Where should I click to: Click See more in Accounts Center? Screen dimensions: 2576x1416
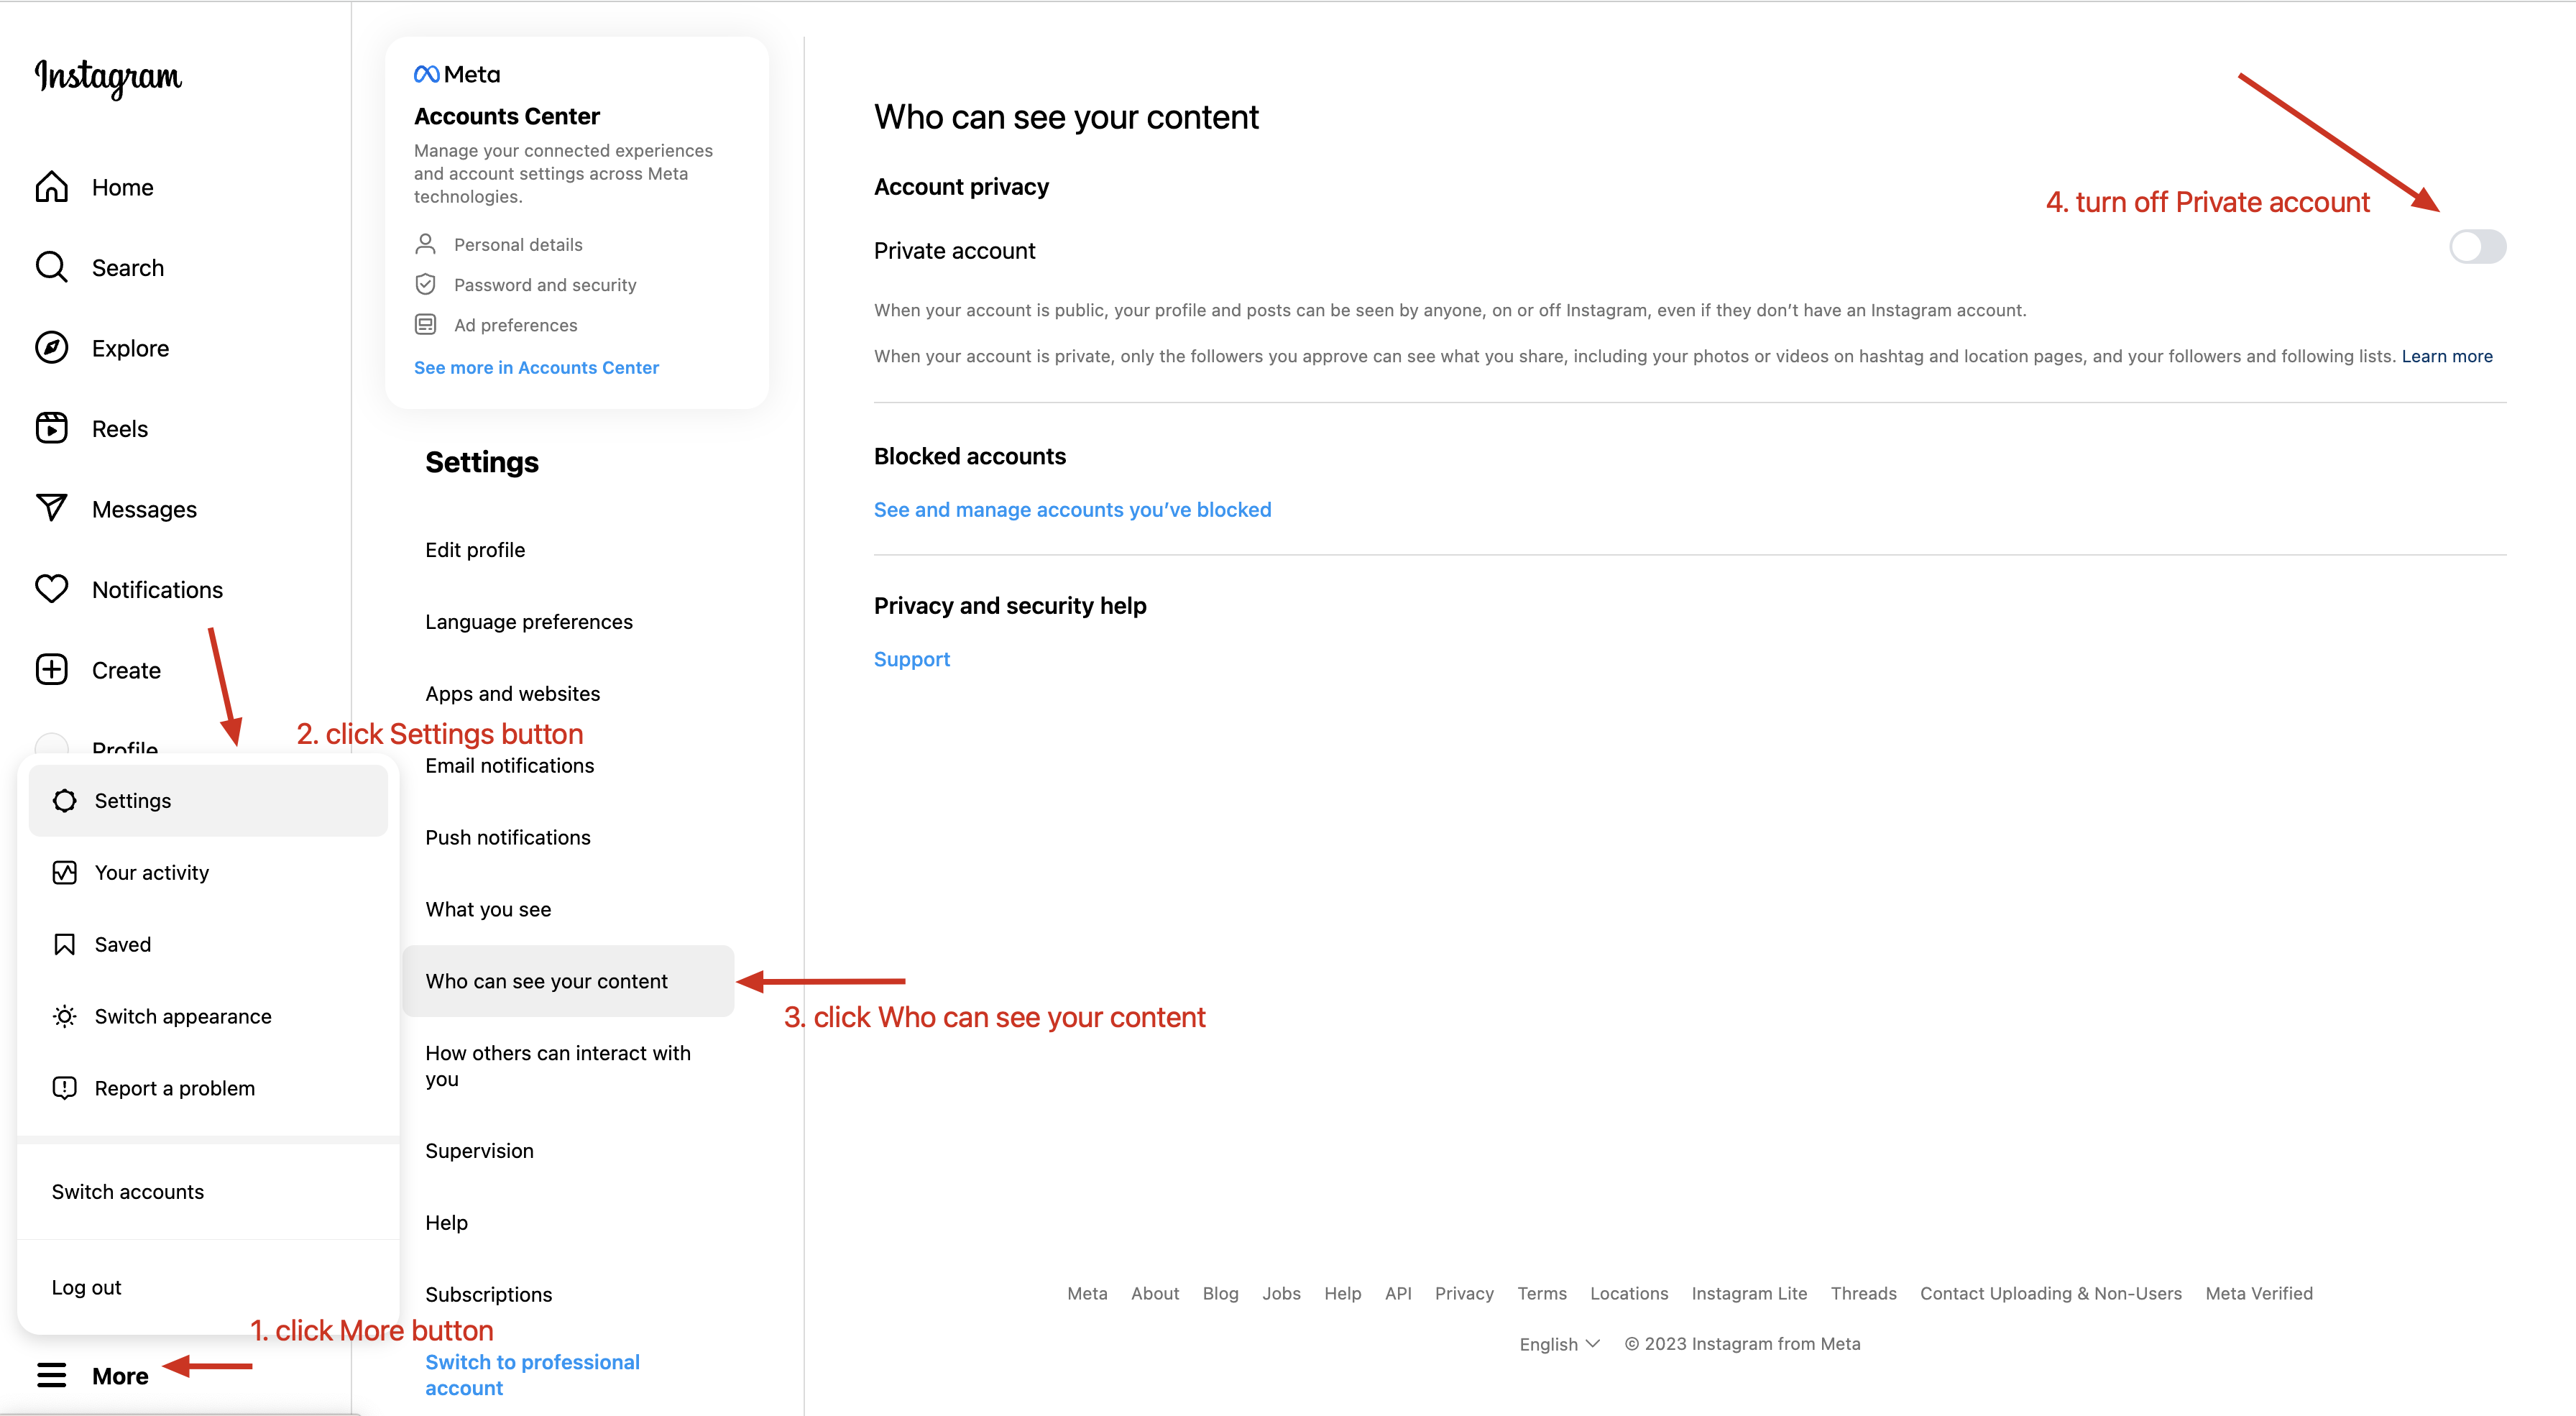(536, 367)
